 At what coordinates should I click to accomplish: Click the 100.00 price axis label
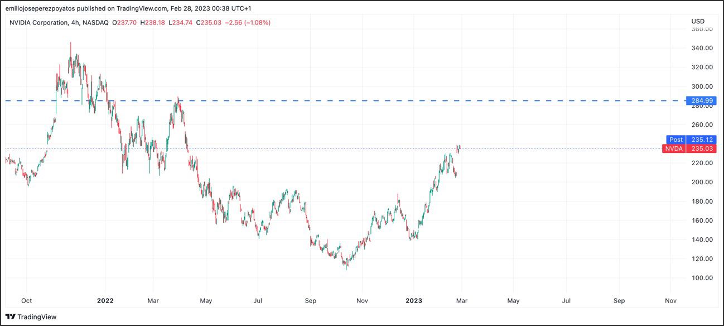click(701, 278)
